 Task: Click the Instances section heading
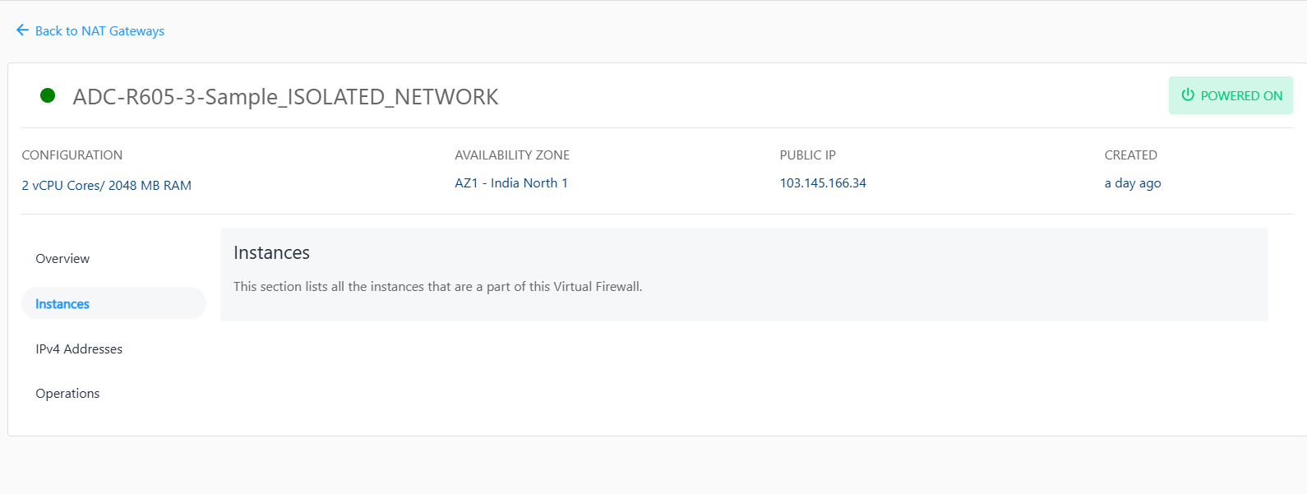coord(271,253)
